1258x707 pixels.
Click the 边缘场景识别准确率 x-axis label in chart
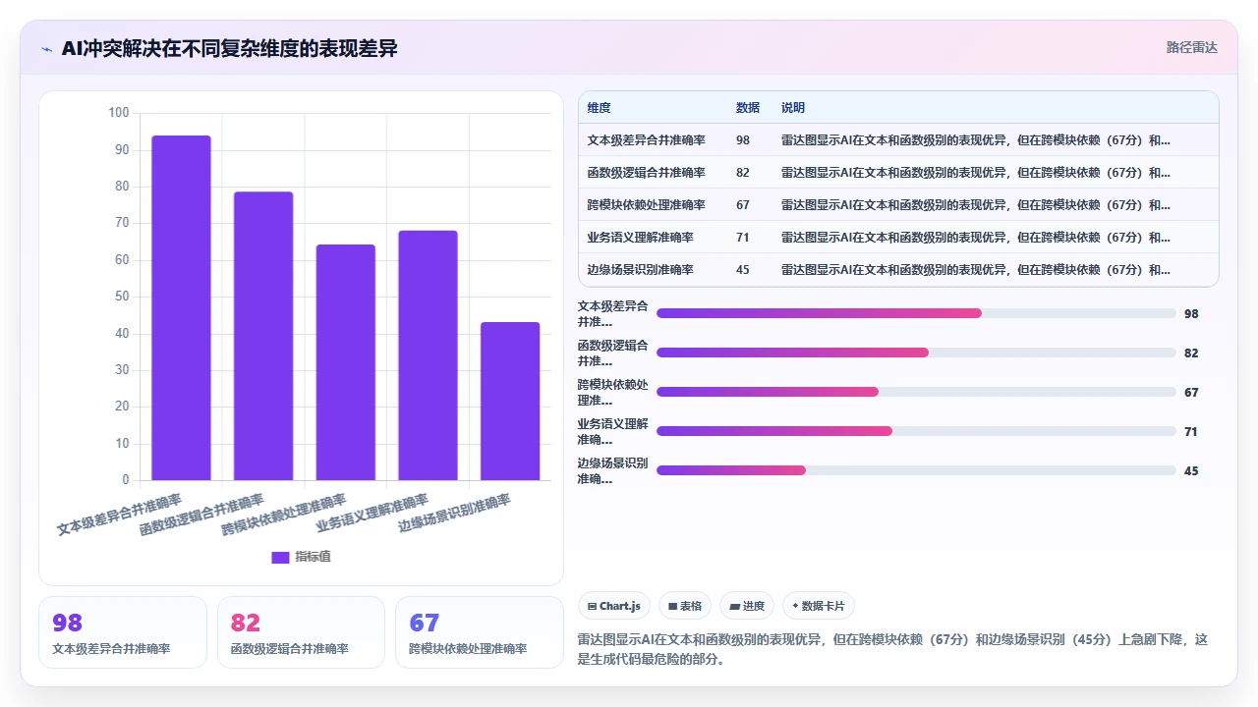pos(454,513)
